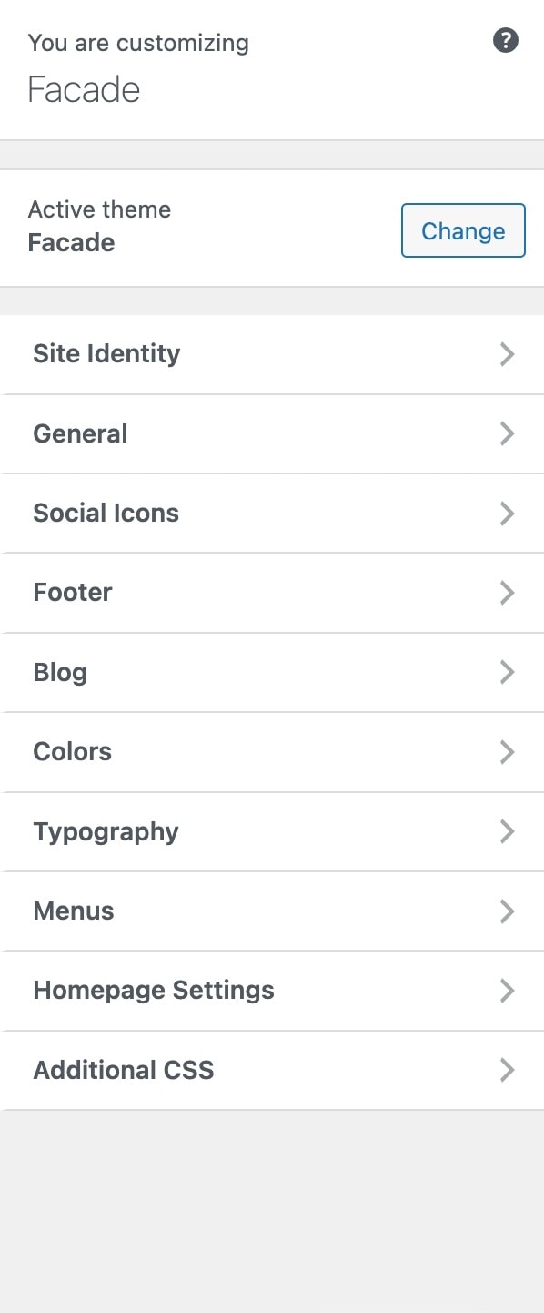Expand Site Identity using its chevron arrow
The image size is (544, 1313).
tap(508, 354)
